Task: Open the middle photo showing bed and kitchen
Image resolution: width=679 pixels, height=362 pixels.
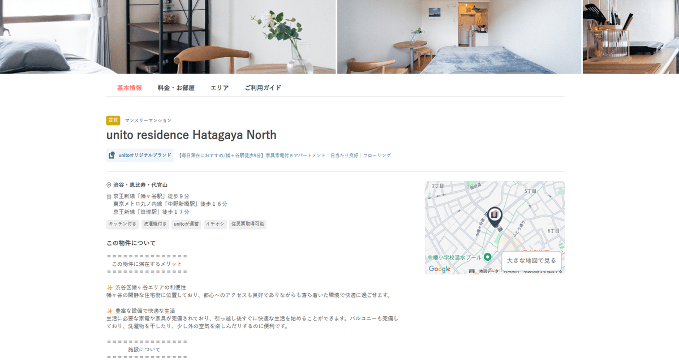Action: click(459, 37)
